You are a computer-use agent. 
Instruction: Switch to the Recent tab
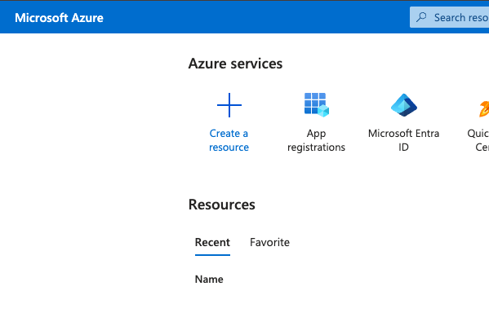tap(212, 242)
